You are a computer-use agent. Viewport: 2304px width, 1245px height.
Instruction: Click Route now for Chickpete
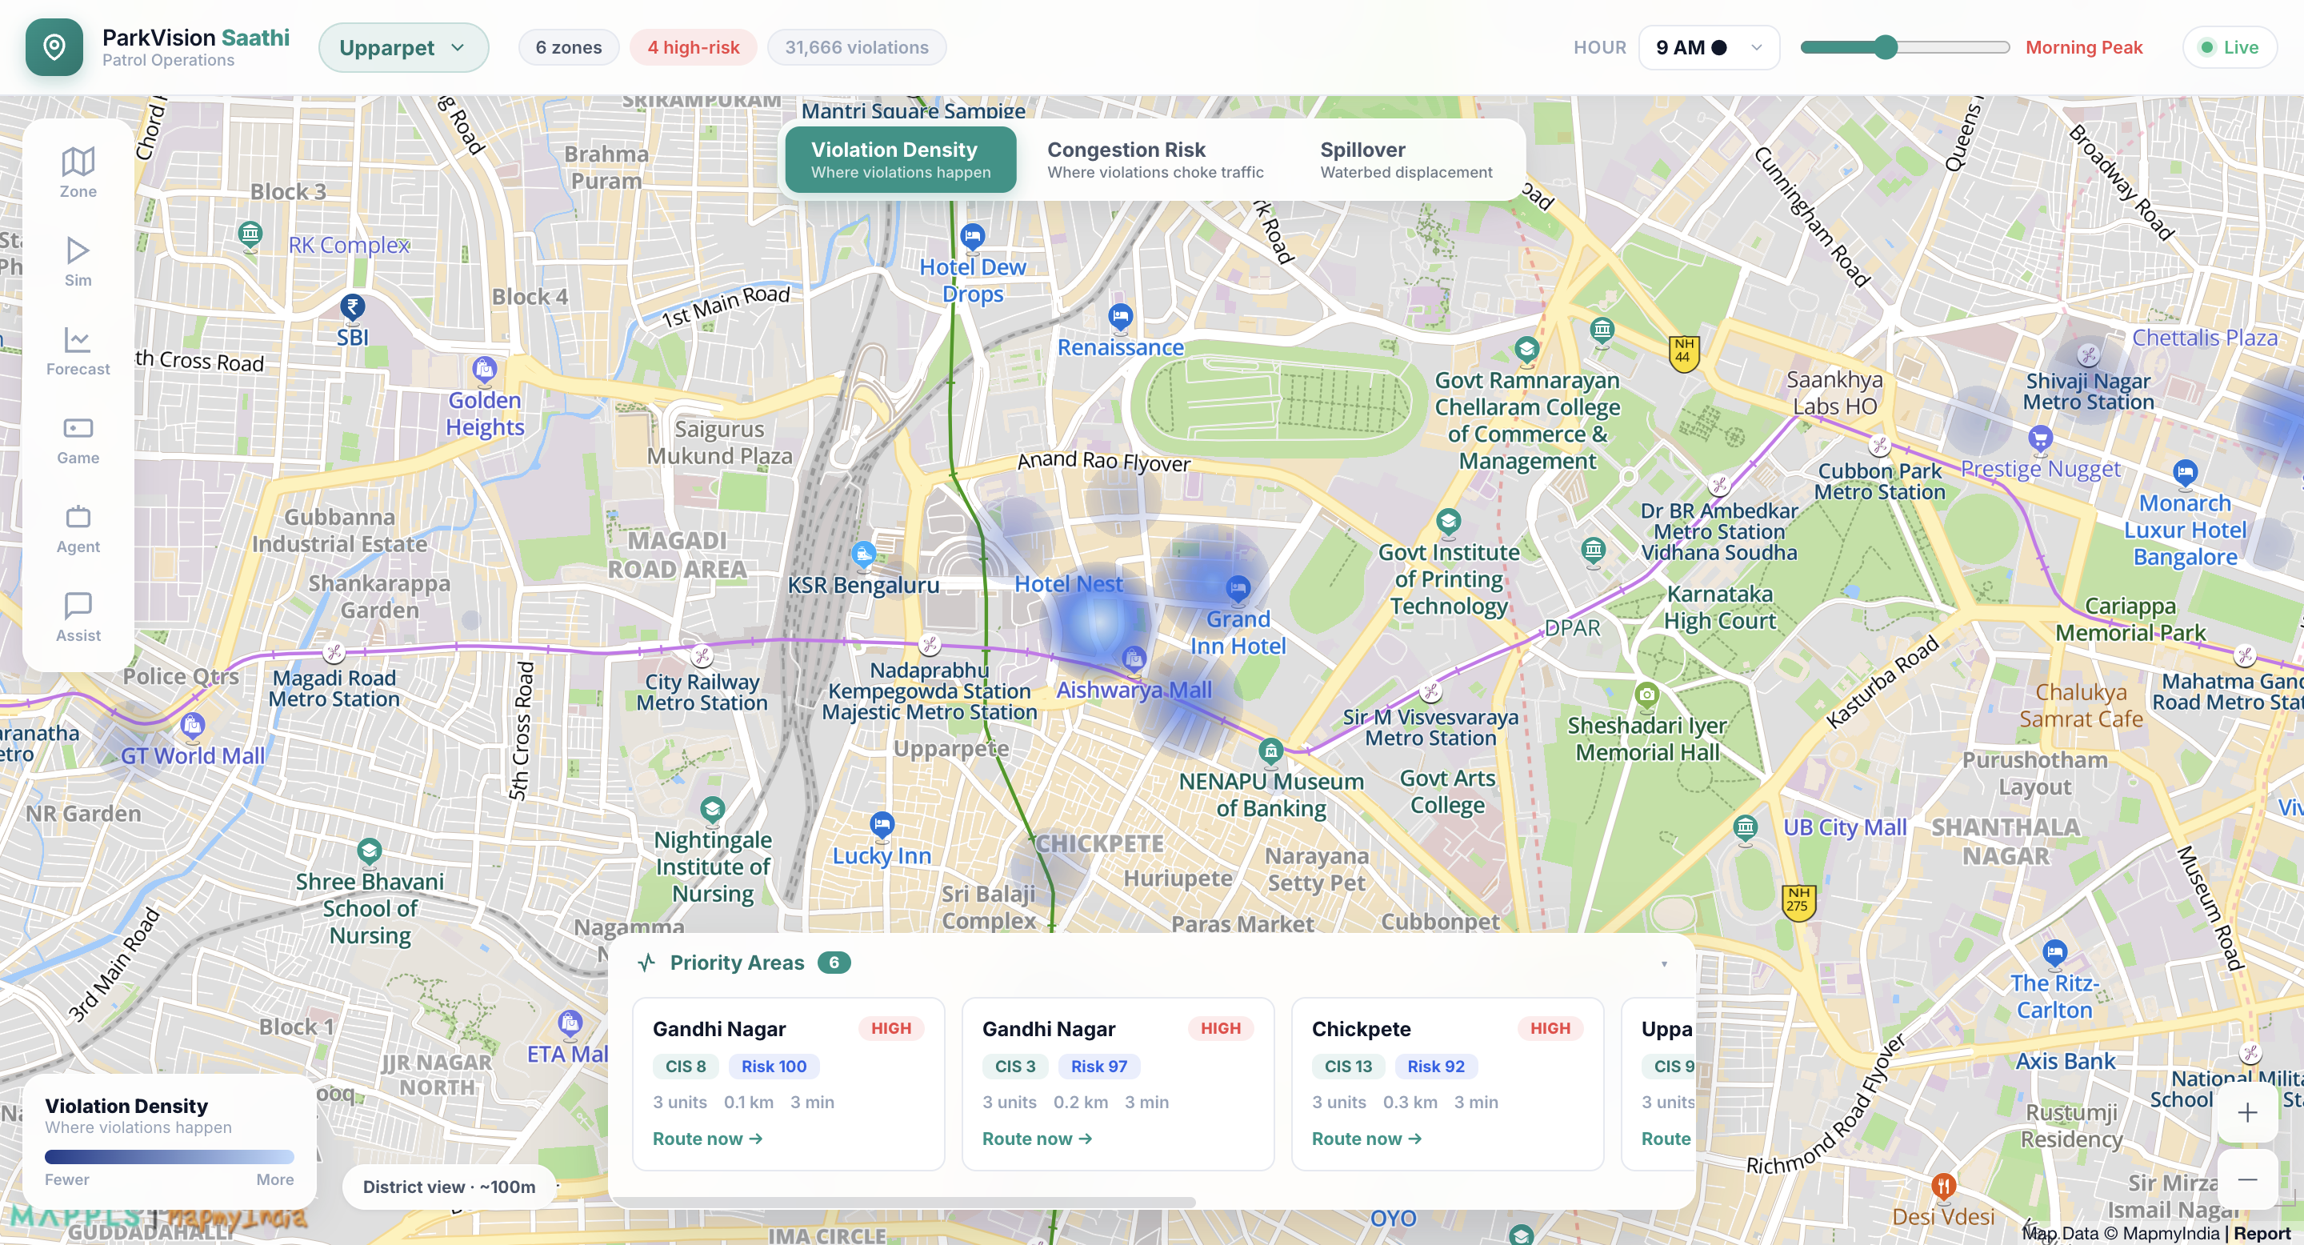coord(1366,1139)
